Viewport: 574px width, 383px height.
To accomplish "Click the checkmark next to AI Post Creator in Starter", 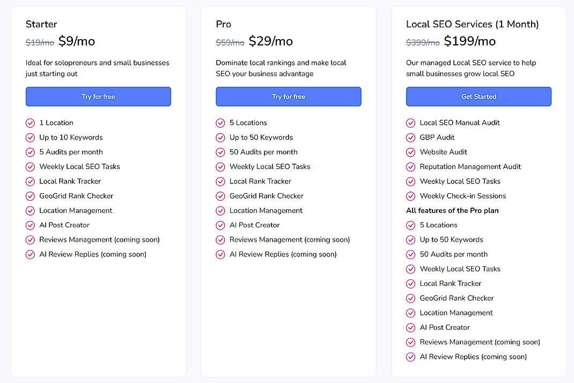I will coord(30,225).
